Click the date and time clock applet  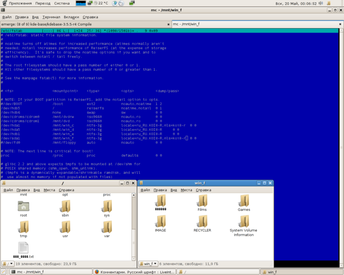pos(296,3)
